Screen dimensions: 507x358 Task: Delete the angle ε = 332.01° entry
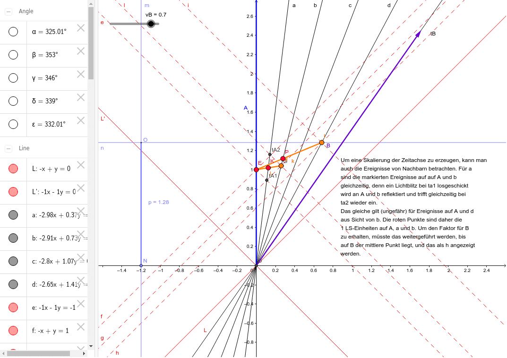(81, 120)
